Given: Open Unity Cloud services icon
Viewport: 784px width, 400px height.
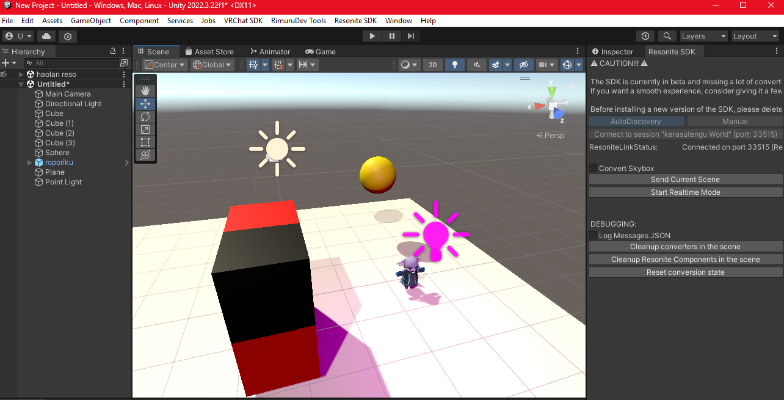Looking at the screenshot, I should point(46,37).
